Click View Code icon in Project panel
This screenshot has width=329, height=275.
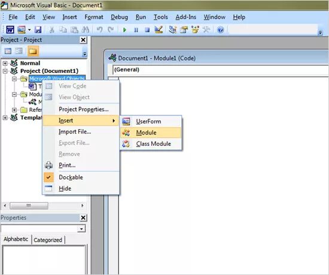[x=8, y=51]
